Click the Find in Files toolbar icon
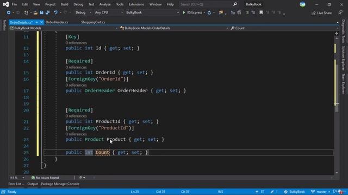348x195 pixels. 221,12
